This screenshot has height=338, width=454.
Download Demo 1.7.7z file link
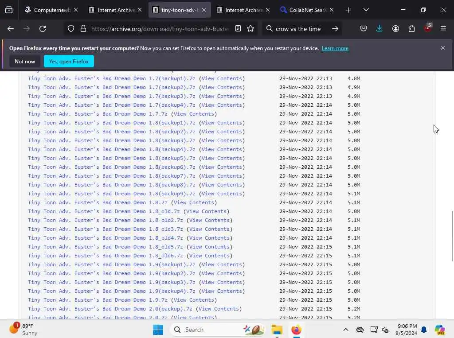(x=98, y=114)
